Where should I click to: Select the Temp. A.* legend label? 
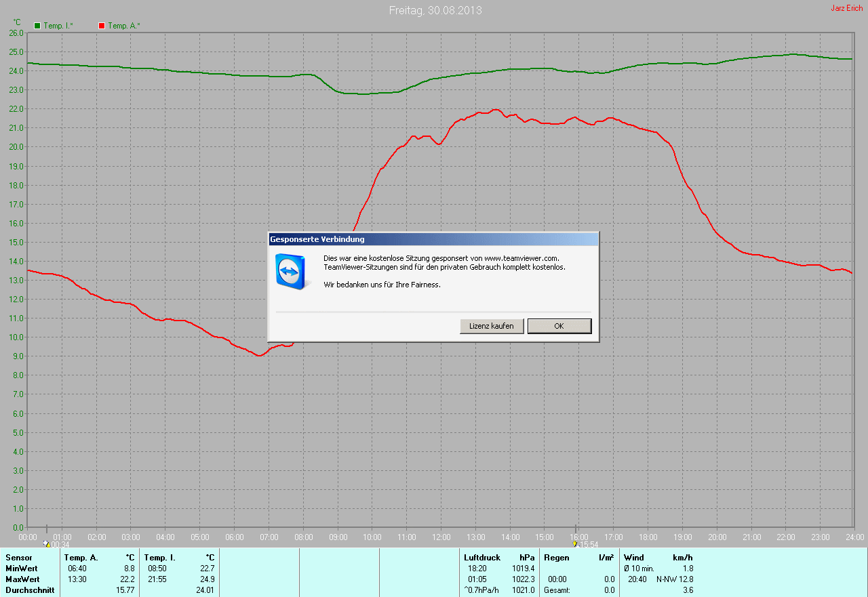[x=123, y=26]
